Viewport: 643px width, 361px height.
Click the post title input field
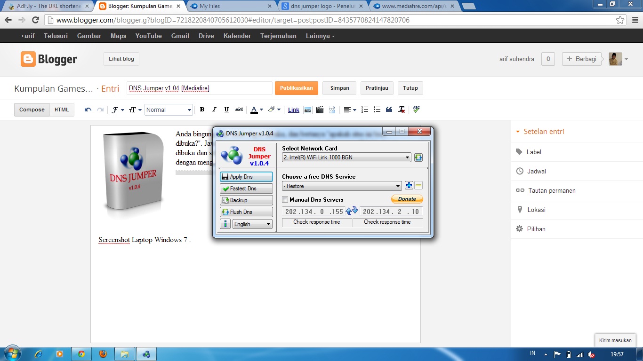point(200,88)
